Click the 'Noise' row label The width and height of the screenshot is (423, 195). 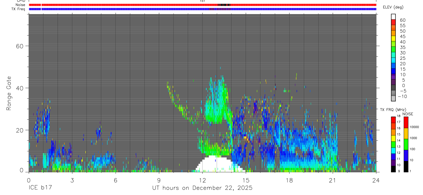pyautogui.click(x=20, y=5)
